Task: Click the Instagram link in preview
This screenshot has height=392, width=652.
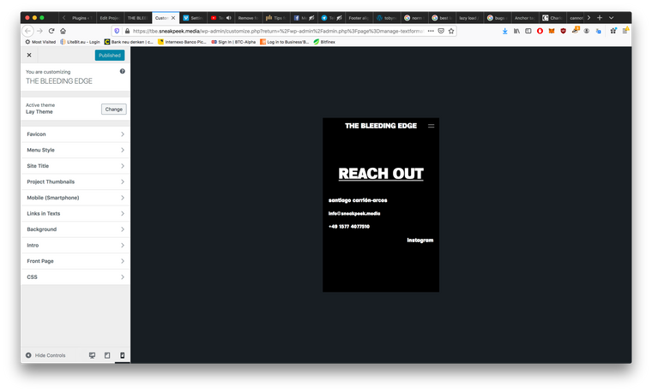Action: [420, 241]
